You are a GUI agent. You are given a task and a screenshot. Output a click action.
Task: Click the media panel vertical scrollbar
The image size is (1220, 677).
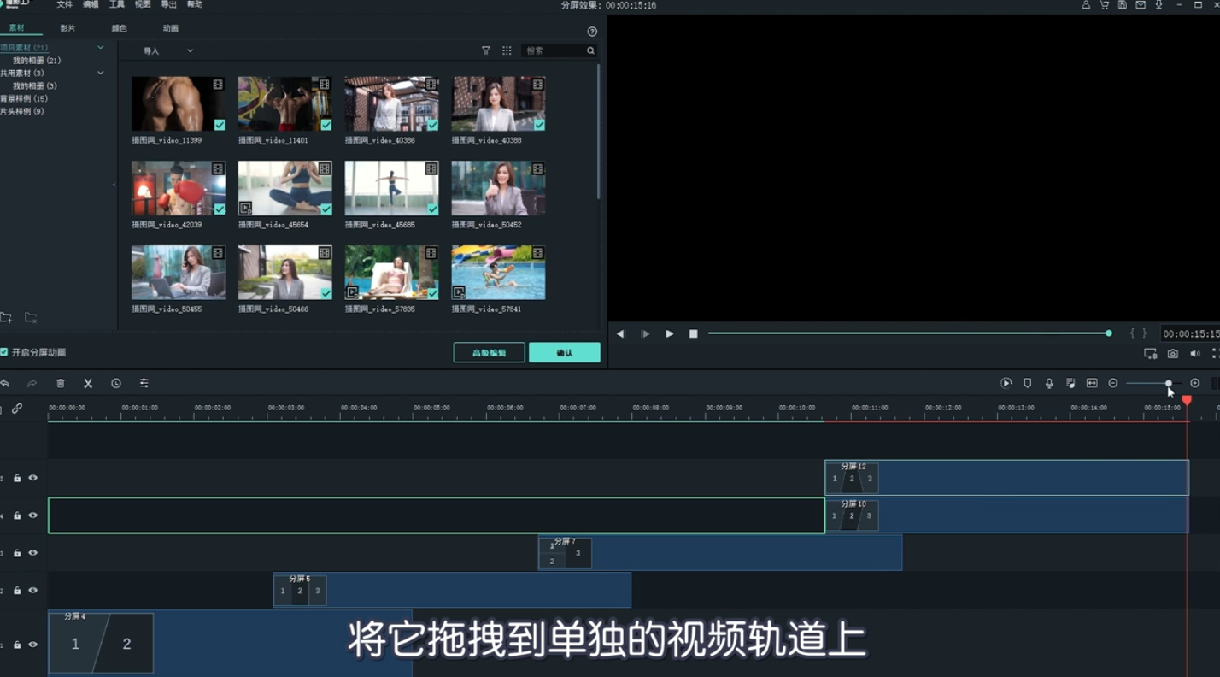pyautogui.click(x=598, y=132)
